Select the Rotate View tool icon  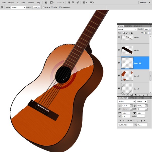(x=78, y=3)
